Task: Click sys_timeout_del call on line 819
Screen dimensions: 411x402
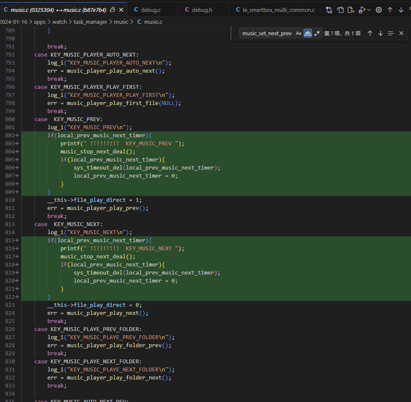Action: (147, 273)
